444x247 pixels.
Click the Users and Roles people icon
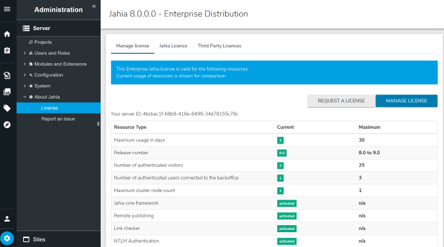(31, 53)
